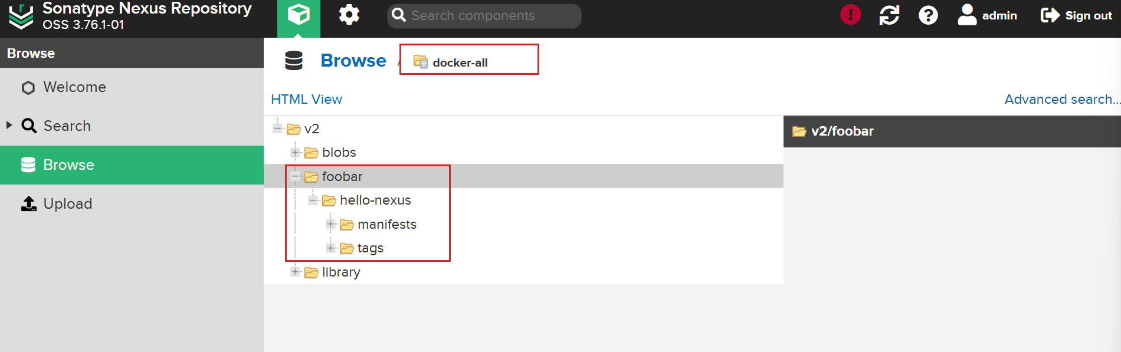Expand the manifests folder node
Image resolution: width=1121 pixels, height=352 pixels.
tap(330, 224)
